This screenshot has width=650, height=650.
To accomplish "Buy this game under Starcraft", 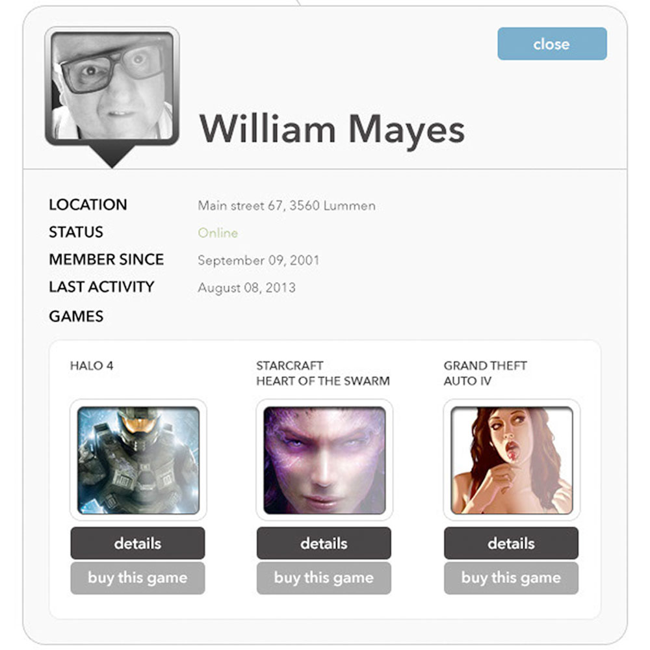I will point(324,578).
